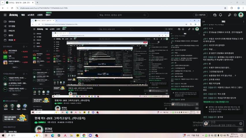Click the first 거침없이 하이킥 schedule entry
This screenshot has width=246, height=138.
click(x=15, y=79)
